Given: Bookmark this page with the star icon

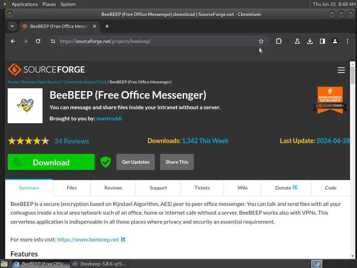Looking at the screenshot, I should pyautogui.click(x=261, y=41).
